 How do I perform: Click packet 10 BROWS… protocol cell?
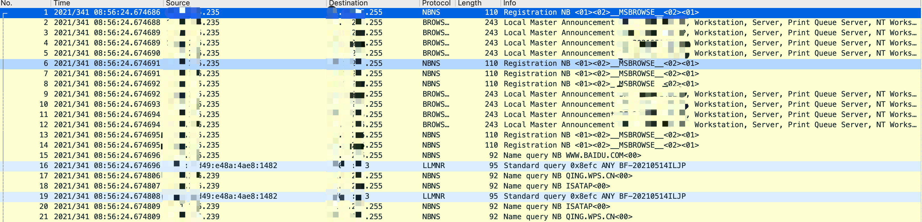click(x=436, y=104)
